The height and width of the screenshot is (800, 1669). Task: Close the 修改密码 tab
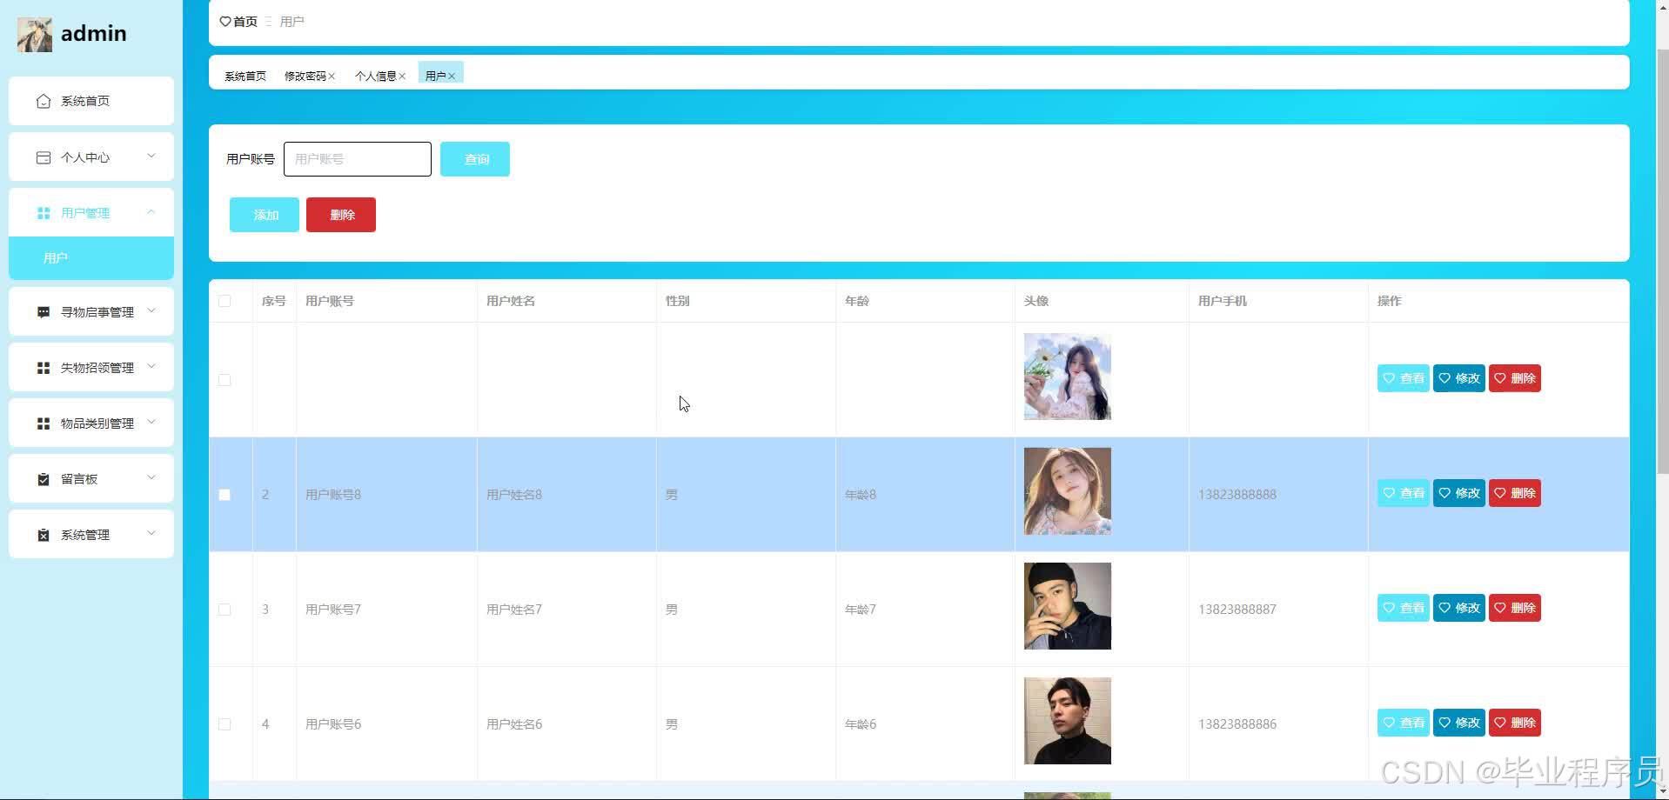tap(332, 77)
